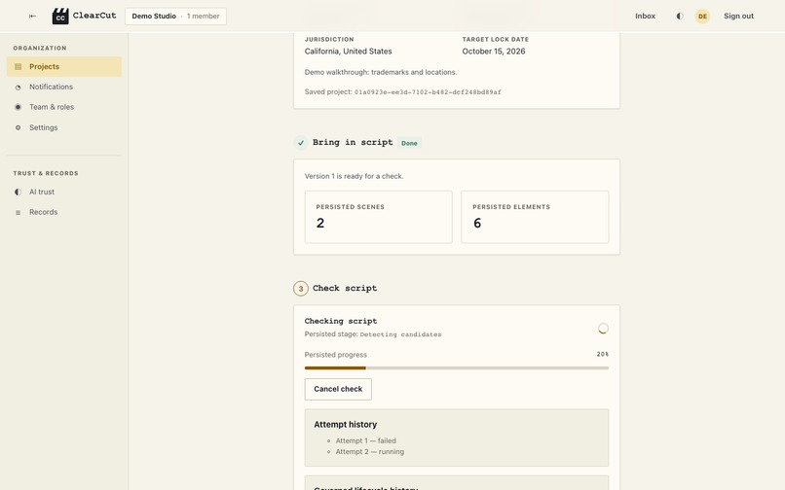This screenshot has height=490, width=785.
Task: Open Notifications in the sidebar
Action: click(x=64, y=87)
